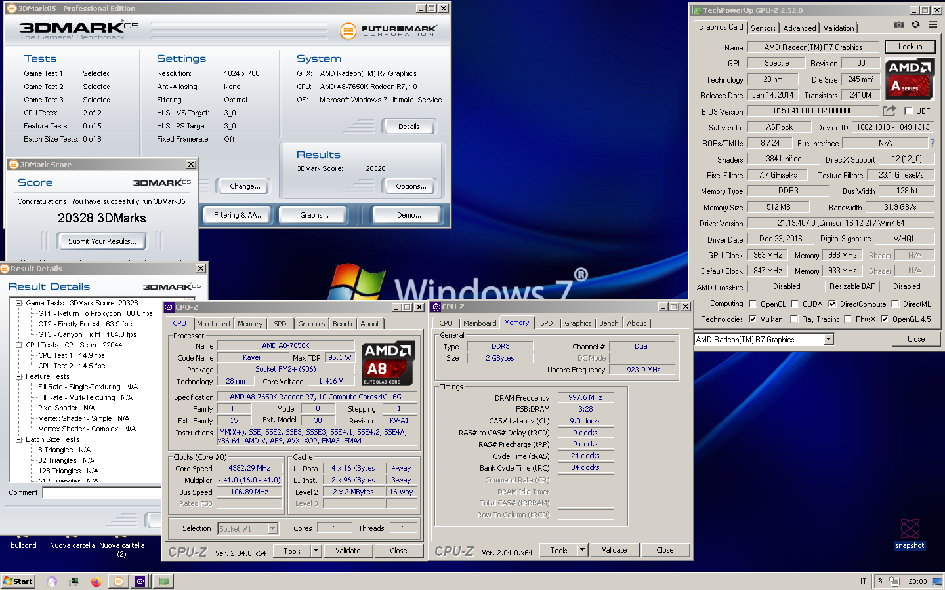The width and height of the screenshot is (945, 590).
Task: Click the BIOS export share icon
Action: (x=889, y=111)
